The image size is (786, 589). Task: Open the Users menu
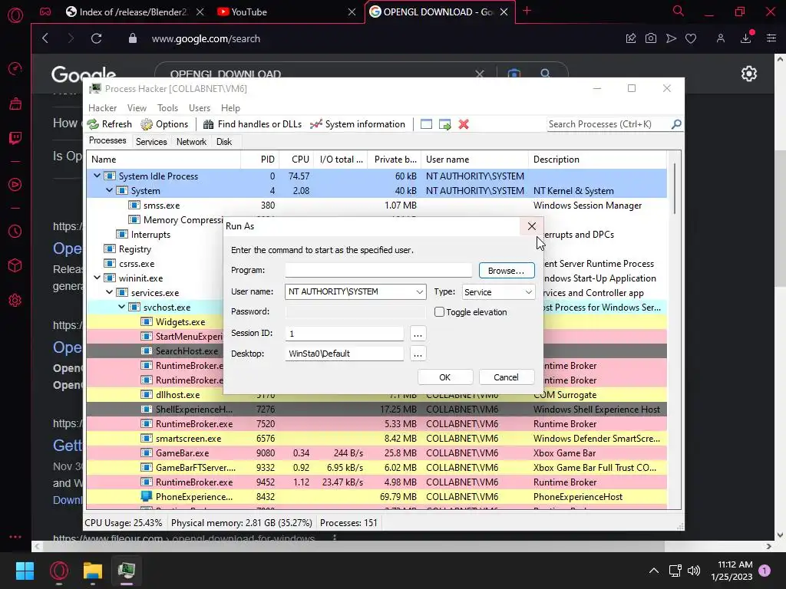(x=200, y=108)
